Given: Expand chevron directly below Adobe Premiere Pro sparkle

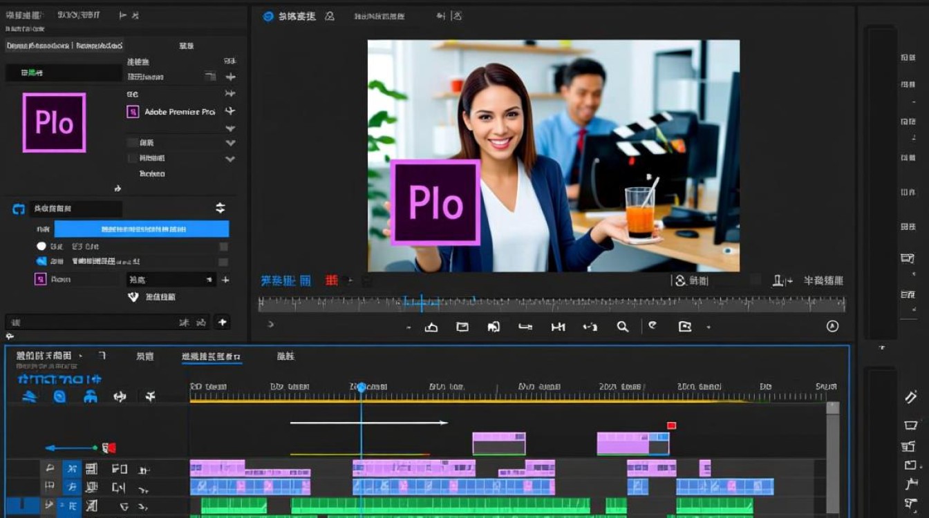Looking at the screenshot, I should click(230, 128).
